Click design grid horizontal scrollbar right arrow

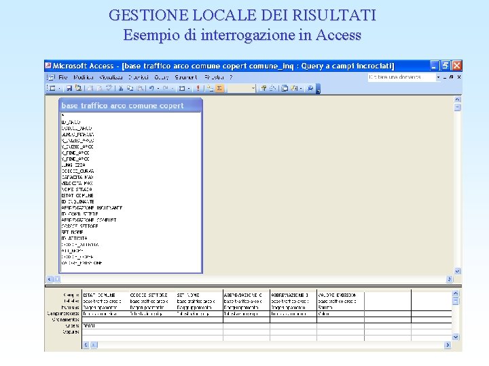tap(448, 345)
